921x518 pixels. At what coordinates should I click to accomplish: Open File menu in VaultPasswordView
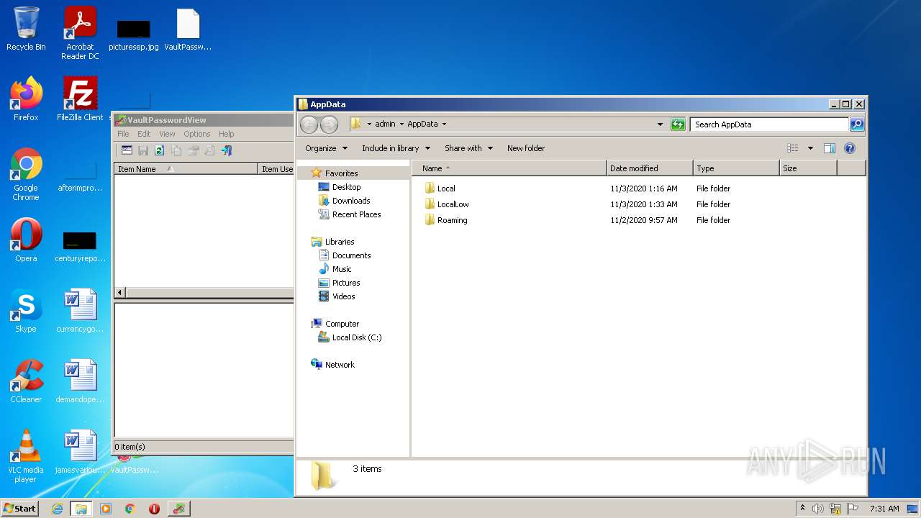[123, 134]
